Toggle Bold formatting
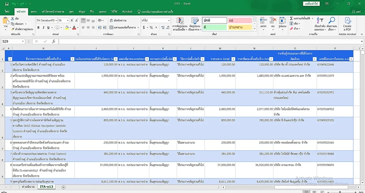 pos(38,27)
